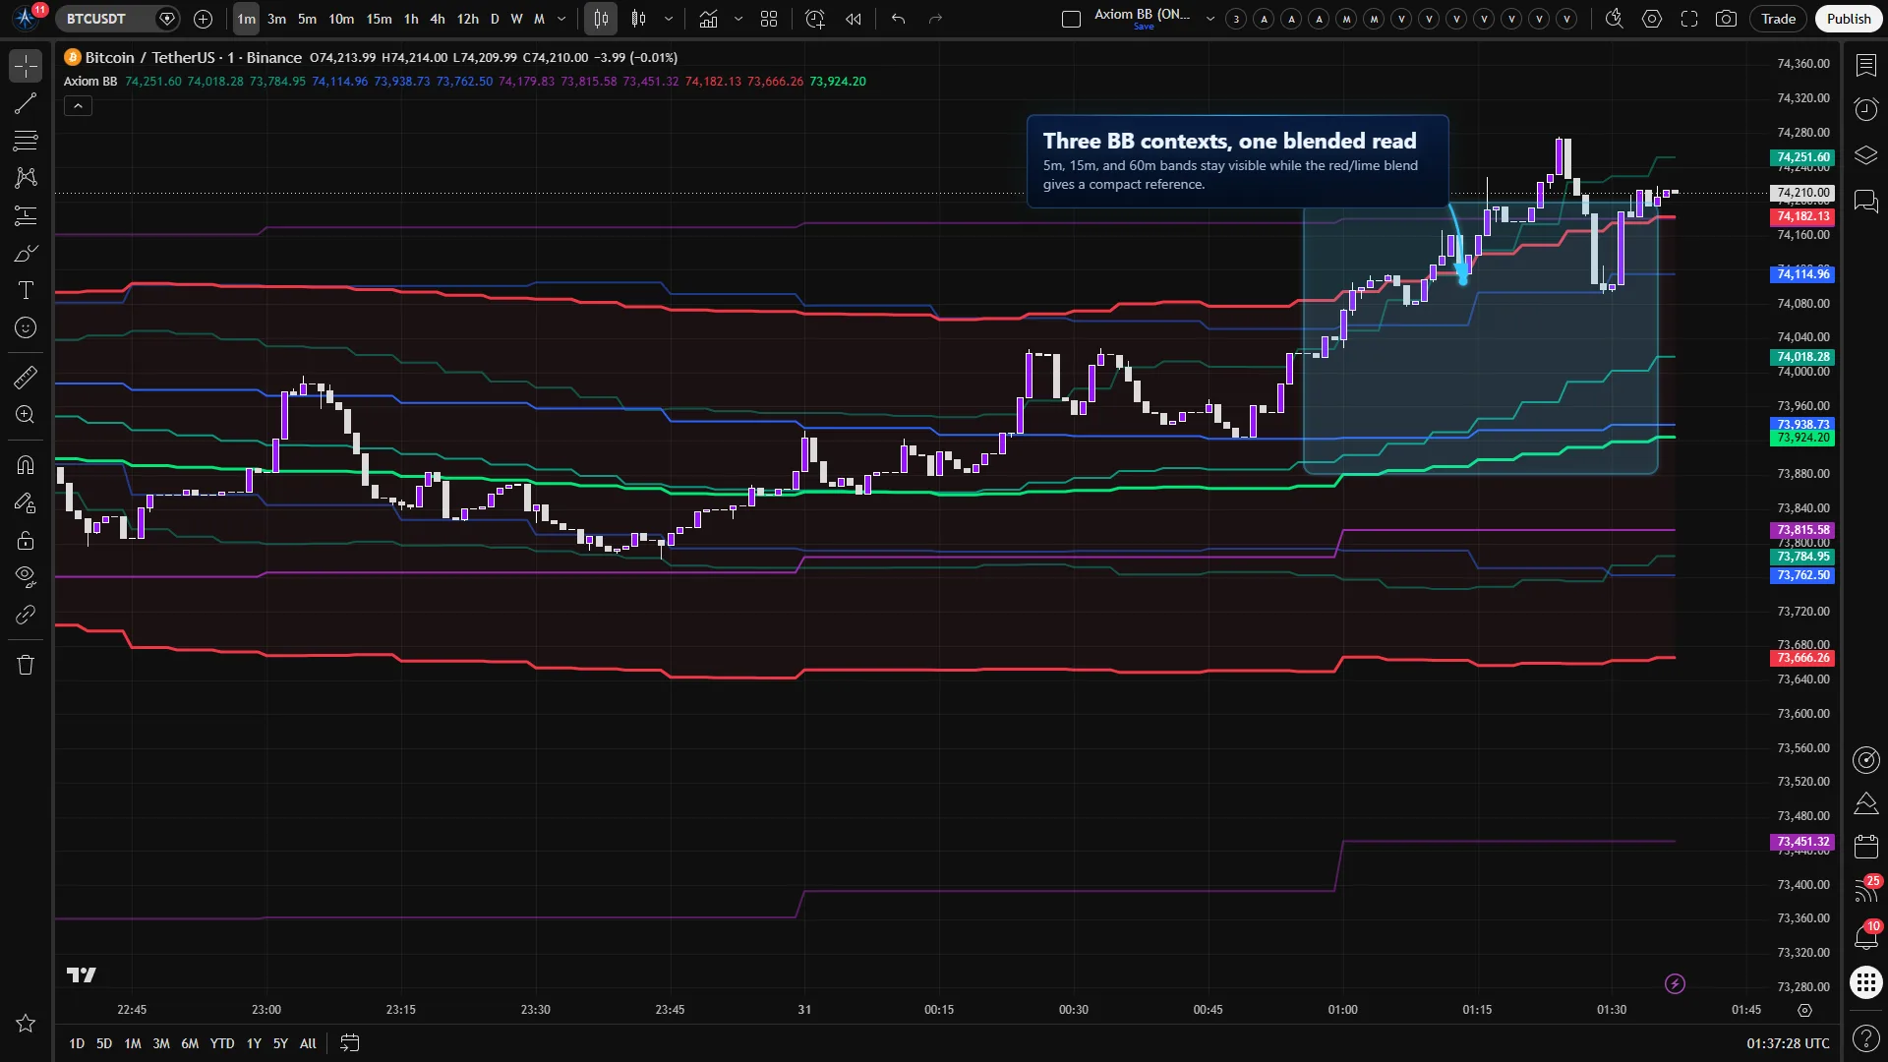Open the forecasting and measurement tools
The width and height of the screenshot is (1888, 1062).
click(26, 215)
